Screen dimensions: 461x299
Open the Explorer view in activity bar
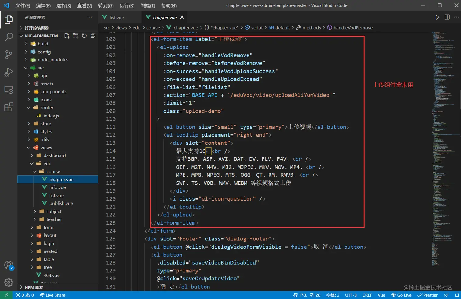coord(9,20)
